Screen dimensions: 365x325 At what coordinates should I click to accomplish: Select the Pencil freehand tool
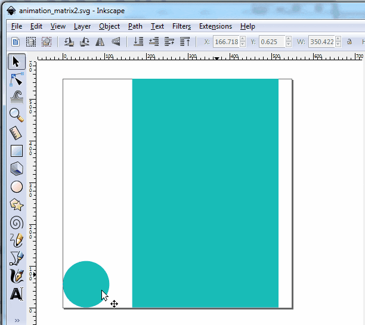tap(17, 240)
